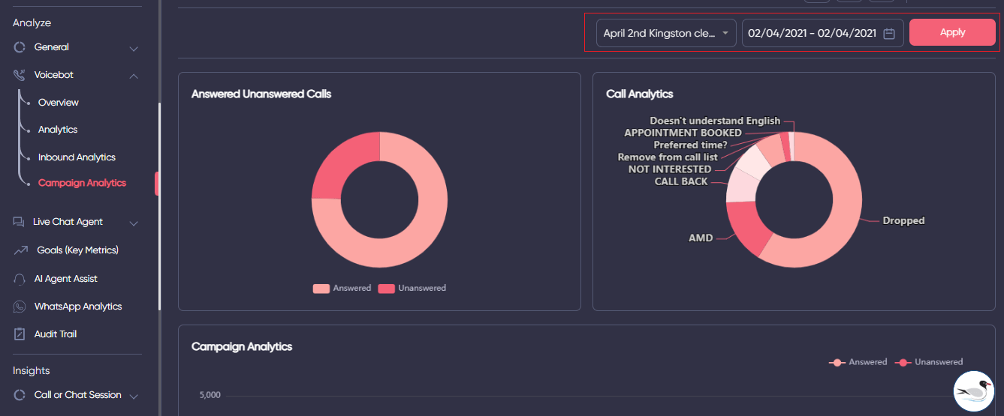Toggle Answered series in Campaign Analytics legend
The height and width of the screenshot is (416, 1004).
tap(858, 362)
